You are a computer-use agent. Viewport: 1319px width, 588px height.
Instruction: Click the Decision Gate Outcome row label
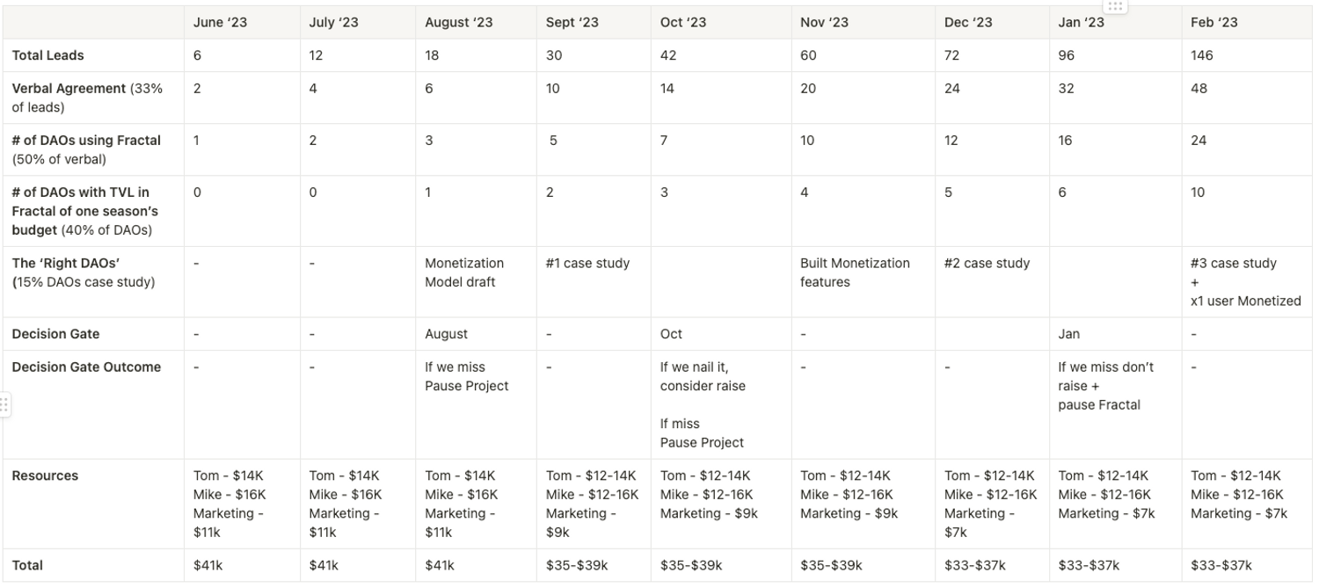tap(86, 367)
